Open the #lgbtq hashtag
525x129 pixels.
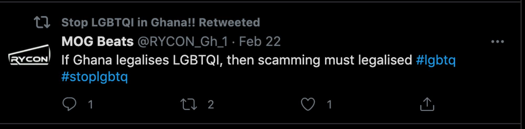coord(436,60)
